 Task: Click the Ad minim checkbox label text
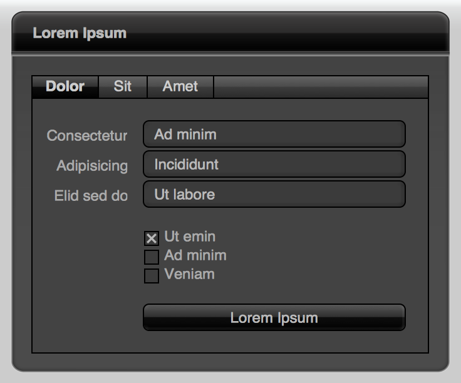coord(195,255)
